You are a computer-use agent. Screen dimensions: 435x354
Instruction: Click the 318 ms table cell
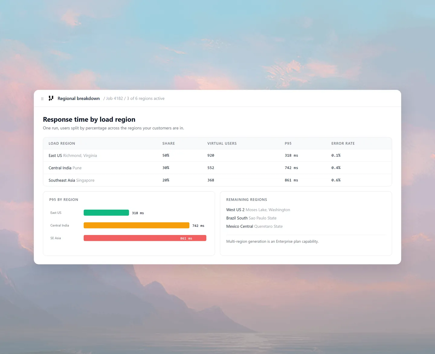point(292,156)
